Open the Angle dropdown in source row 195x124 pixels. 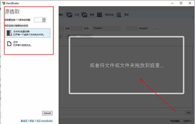coord(76,29)
